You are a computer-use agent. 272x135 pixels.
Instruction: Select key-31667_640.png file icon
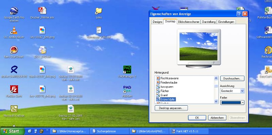coord(42,30)
